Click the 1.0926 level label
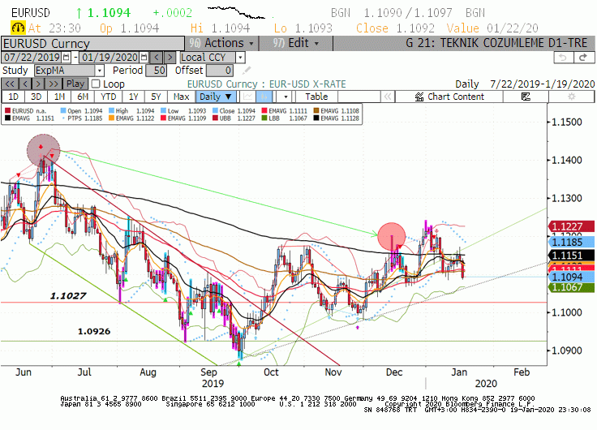 pos(94,331)
